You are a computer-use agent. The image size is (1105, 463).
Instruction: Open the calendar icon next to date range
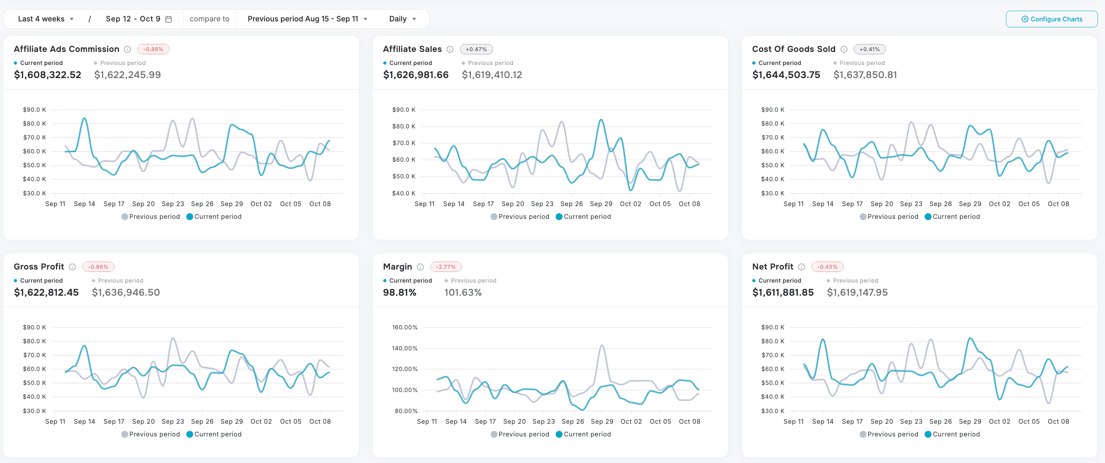tap(169, 19)
